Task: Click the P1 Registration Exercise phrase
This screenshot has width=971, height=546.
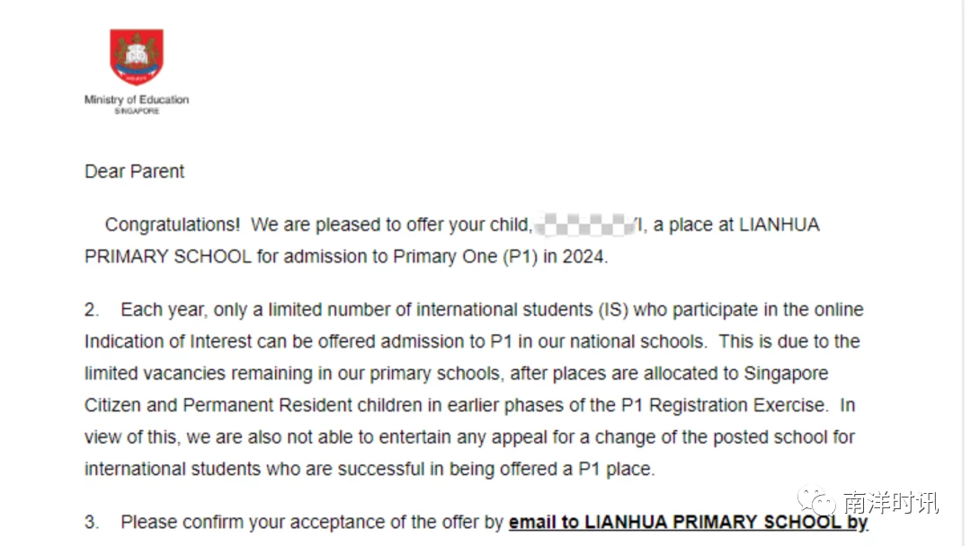Action: [724, 406]
